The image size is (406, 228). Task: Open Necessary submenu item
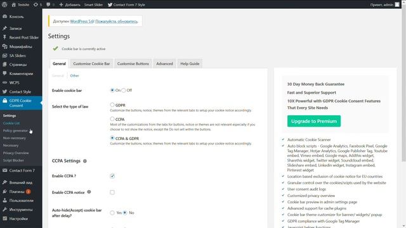point(11,146)
